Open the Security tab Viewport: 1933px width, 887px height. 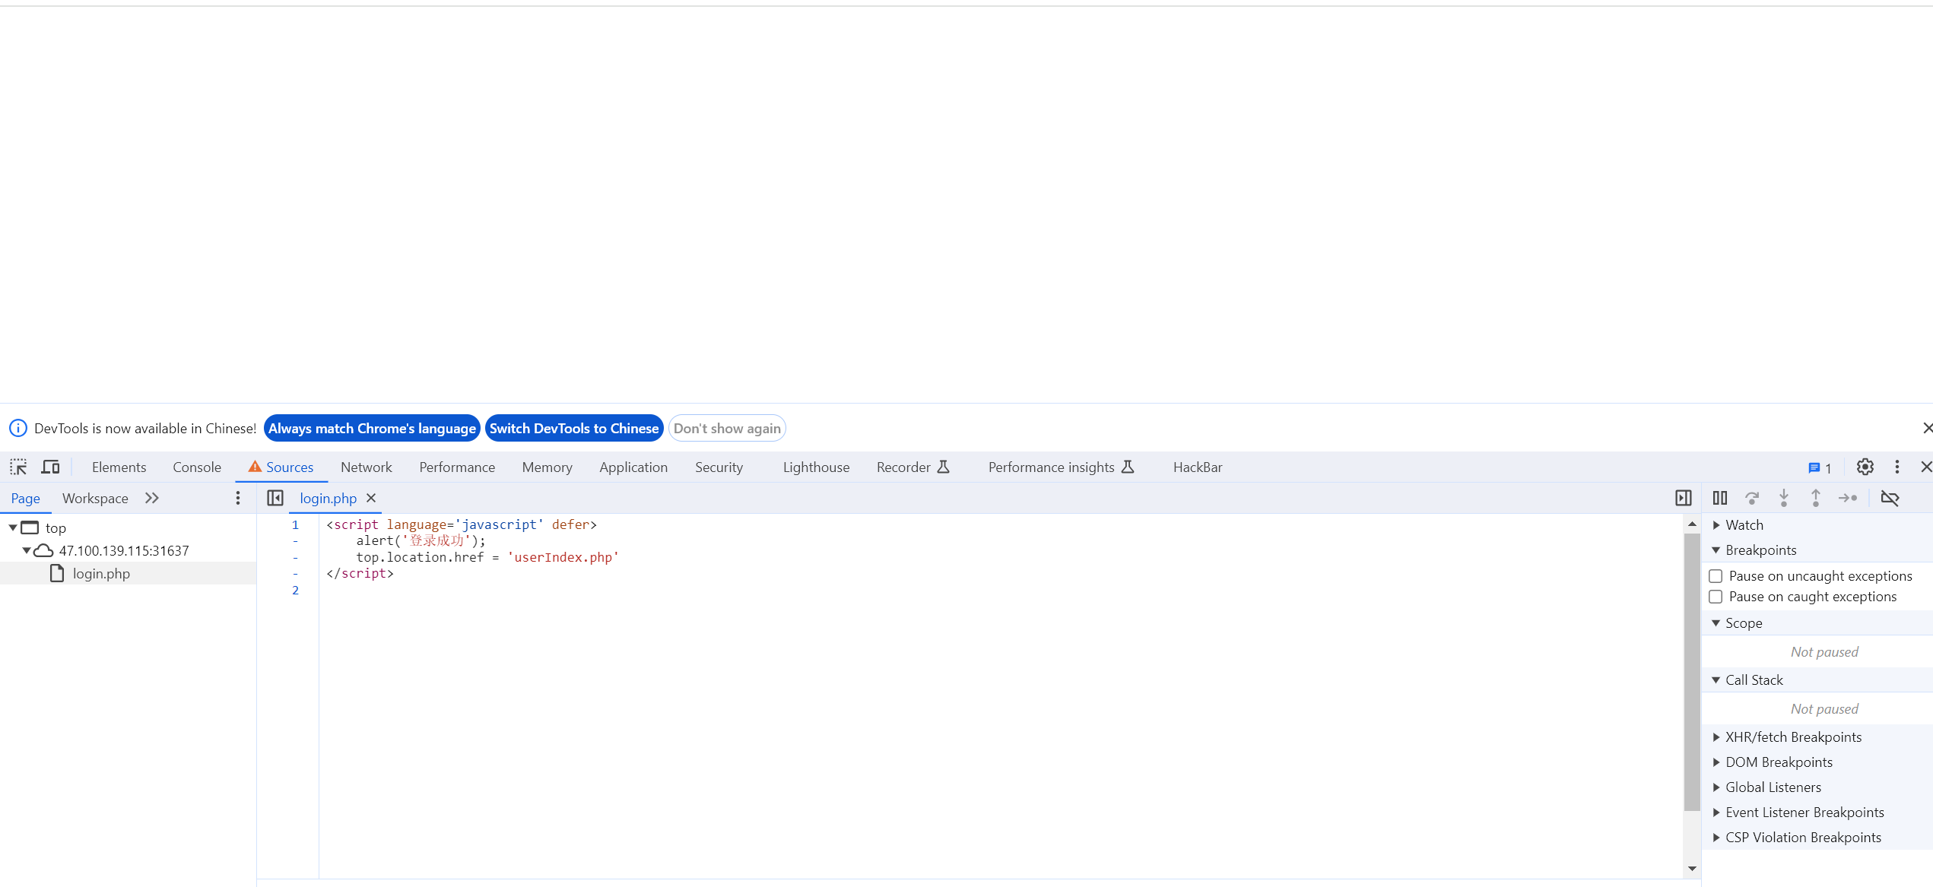click(719, 467)
